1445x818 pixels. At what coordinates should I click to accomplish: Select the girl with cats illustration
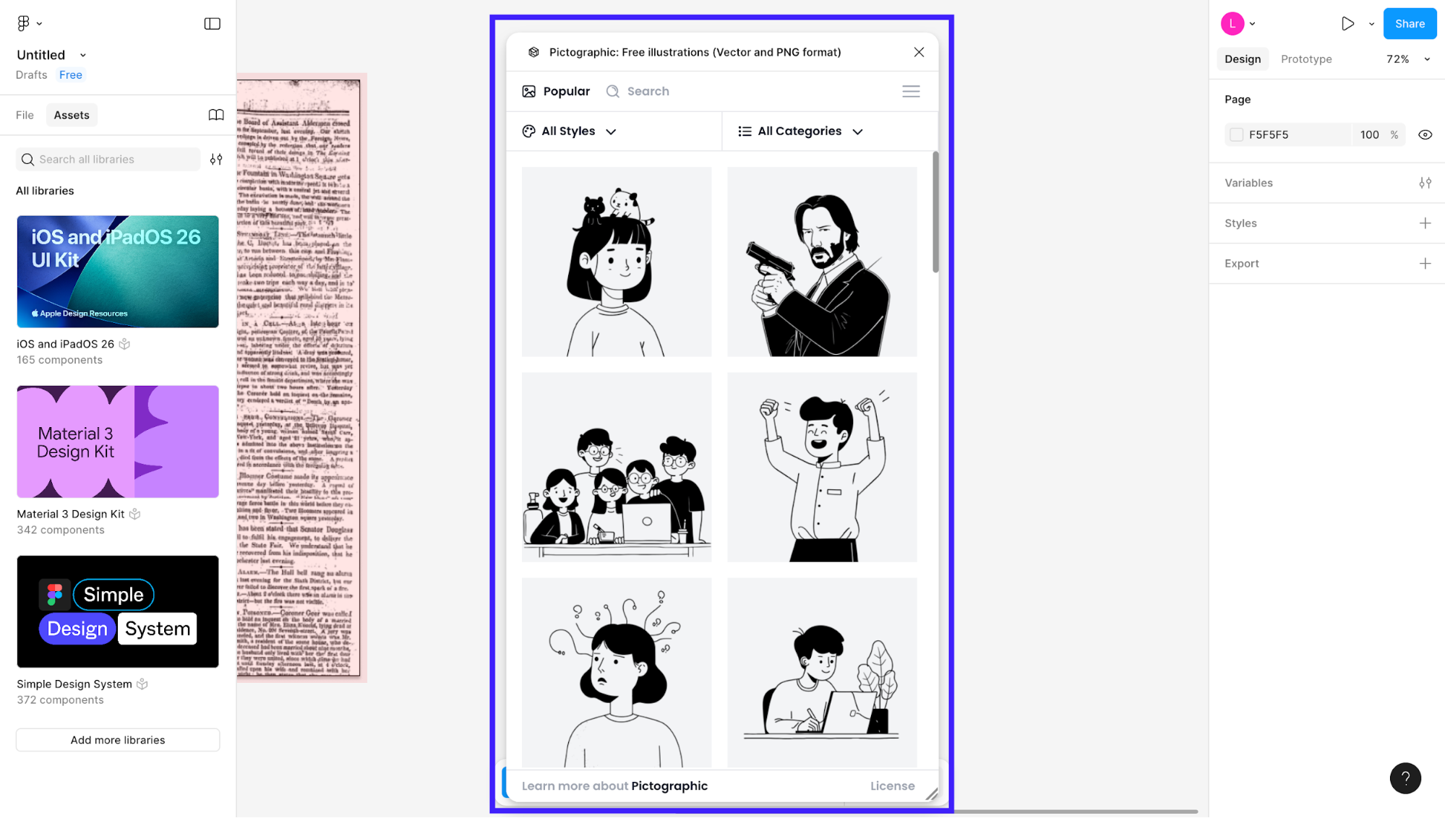(x=616, y=262)
